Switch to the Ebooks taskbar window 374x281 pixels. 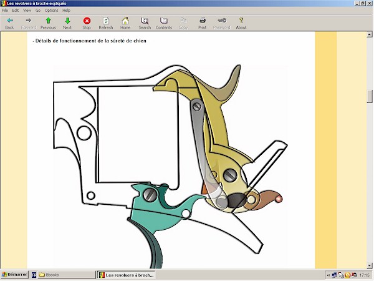62,275
